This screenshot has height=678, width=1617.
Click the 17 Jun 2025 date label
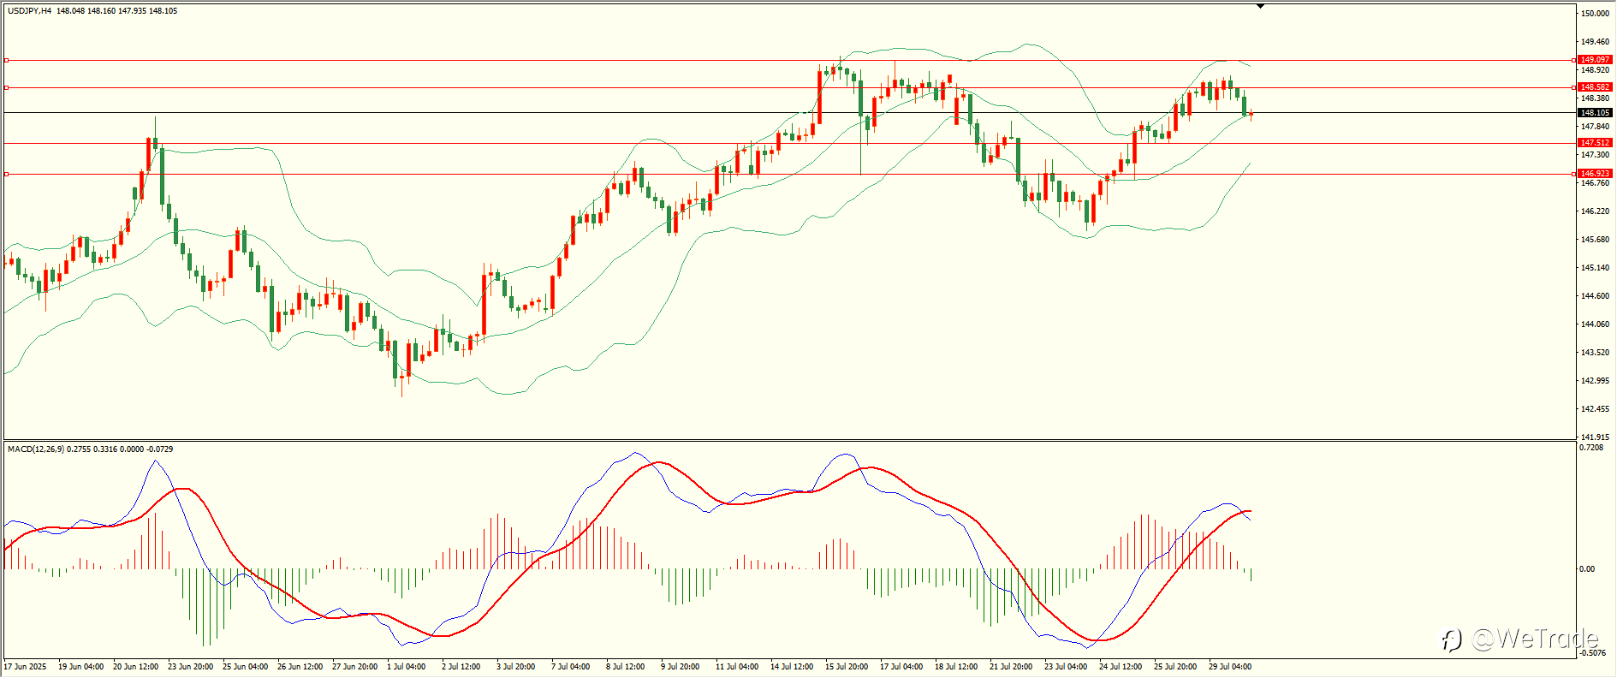[26, 666]
